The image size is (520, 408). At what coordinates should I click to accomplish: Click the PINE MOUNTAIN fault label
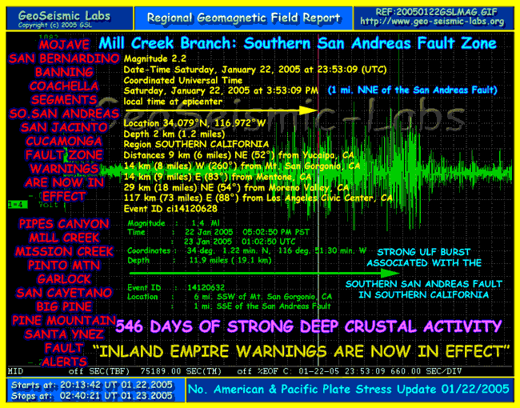point(64,321)
